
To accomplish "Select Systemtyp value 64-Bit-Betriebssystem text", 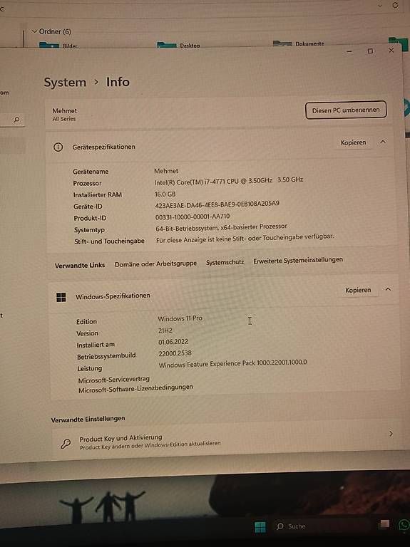I will 222,227.
